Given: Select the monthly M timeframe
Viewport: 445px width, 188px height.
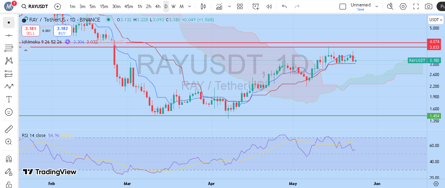Looking at the screenshot, I should coord(181,6).
